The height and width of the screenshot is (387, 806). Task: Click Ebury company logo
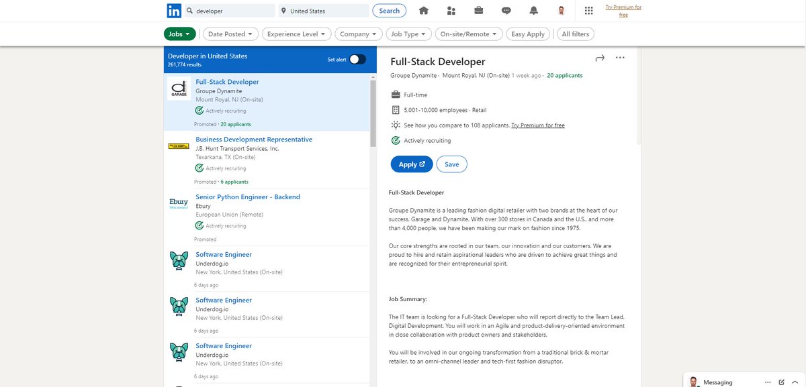[x=179, y=203]
